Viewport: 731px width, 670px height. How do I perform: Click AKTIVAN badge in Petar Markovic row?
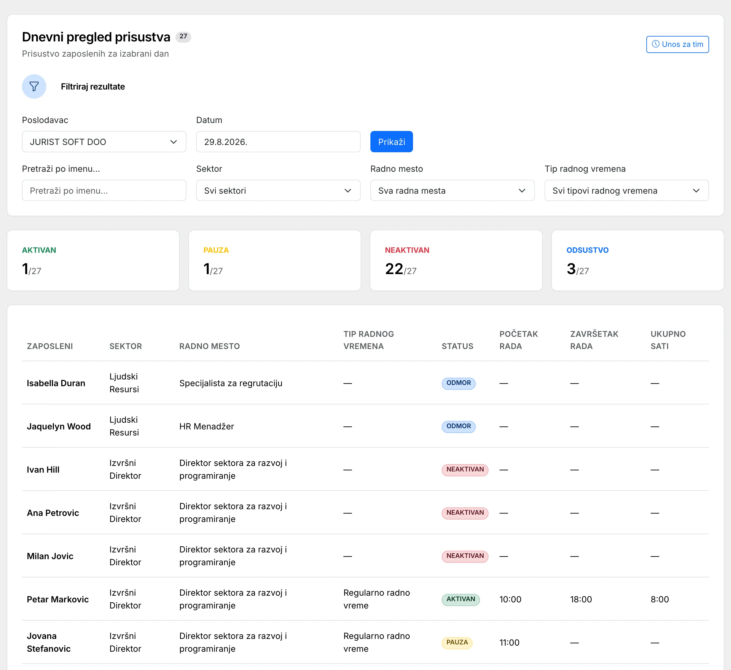461,599
